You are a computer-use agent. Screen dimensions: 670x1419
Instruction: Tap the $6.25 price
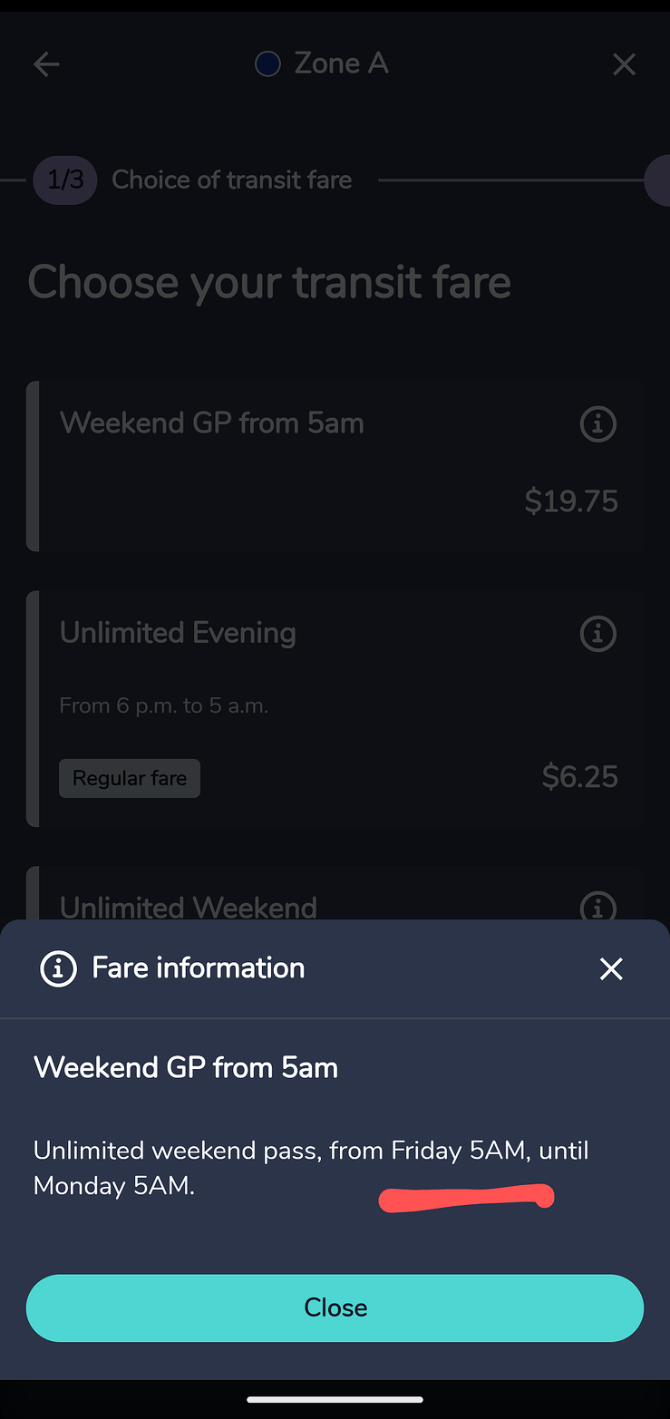580,776
